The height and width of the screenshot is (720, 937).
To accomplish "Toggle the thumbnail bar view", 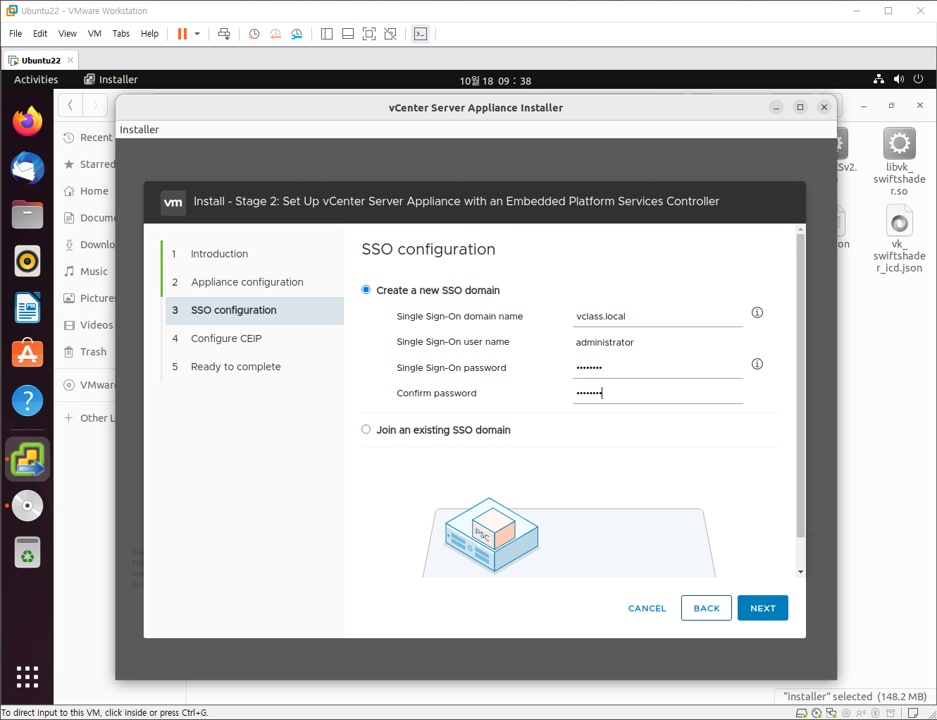I will click(348, 34).
